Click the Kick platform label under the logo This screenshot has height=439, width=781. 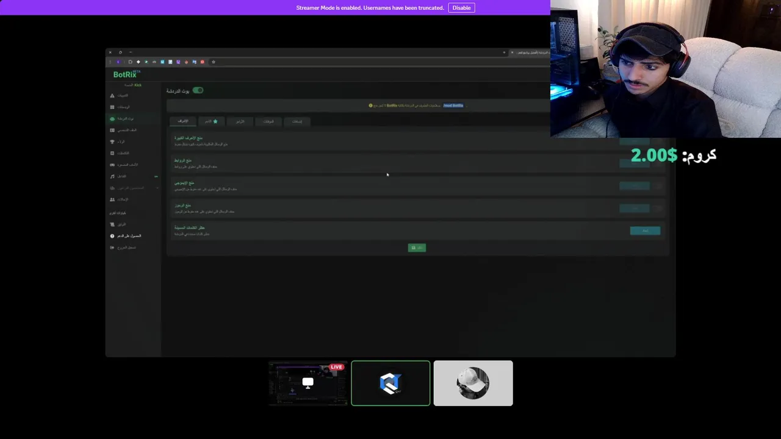tap(137, 85)
